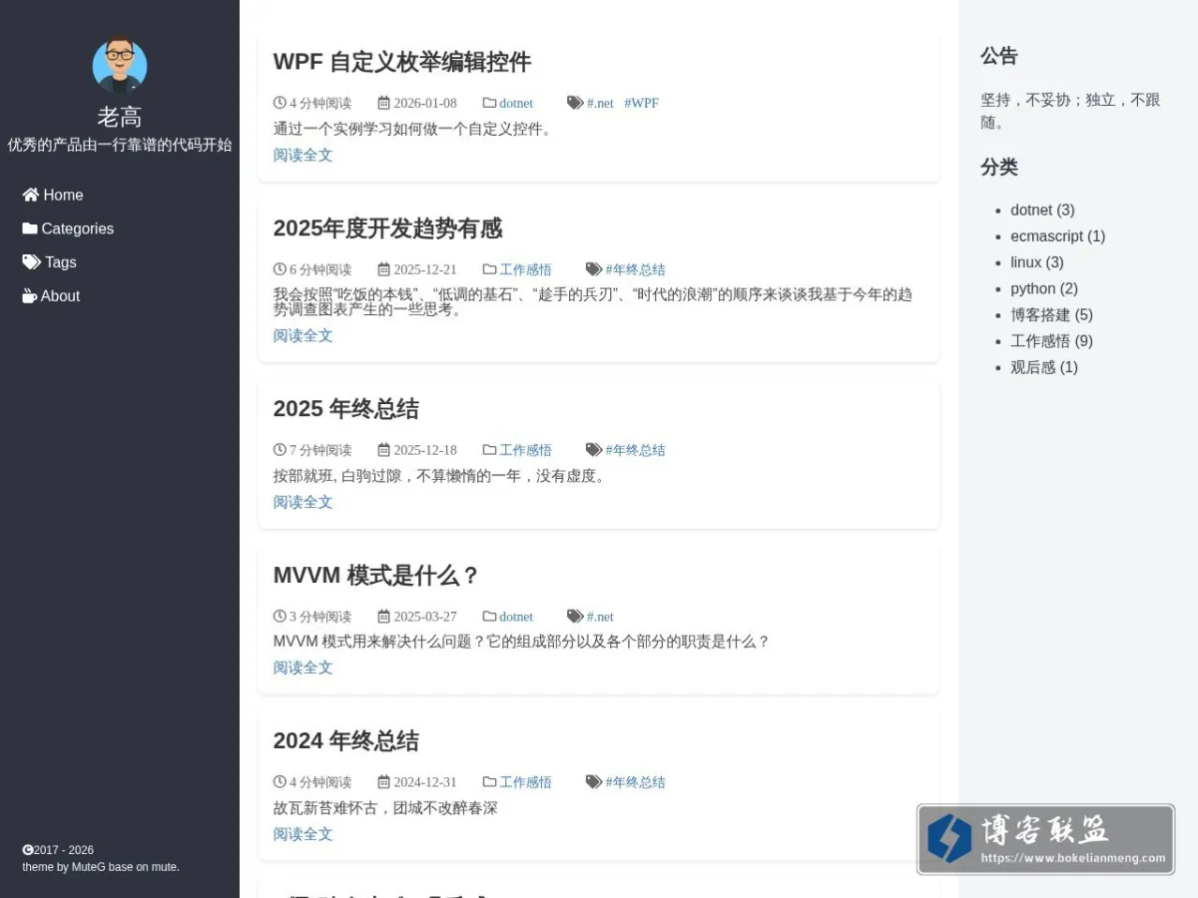Click clock icon in WPF post meta
Screen dimensions: 1198x898
[280, 103]
